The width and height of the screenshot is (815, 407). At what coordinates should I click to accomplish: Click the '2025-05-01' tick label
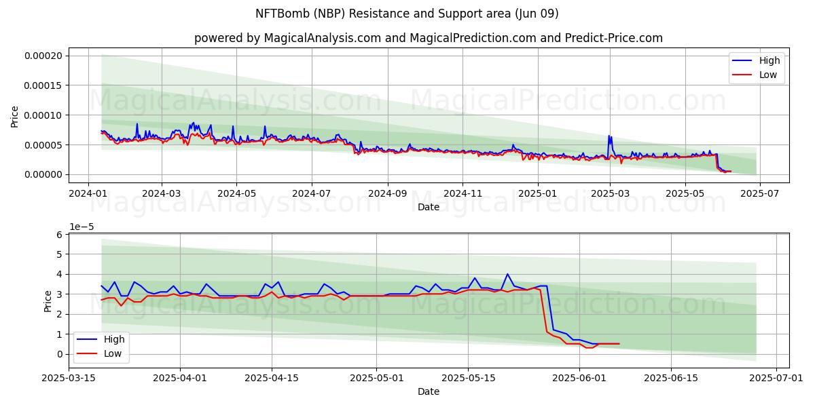[376, 379]
